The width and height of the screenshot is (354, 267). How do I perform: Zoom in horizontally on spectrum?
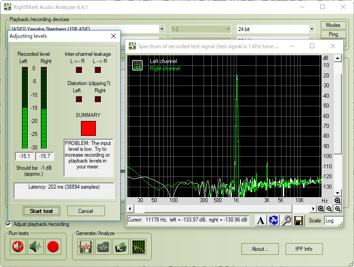point(321,209)
